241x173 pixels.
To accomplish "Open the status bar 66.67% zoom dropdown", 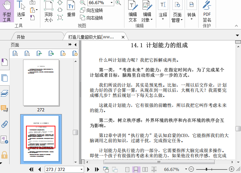I will (x=186, y=169).
